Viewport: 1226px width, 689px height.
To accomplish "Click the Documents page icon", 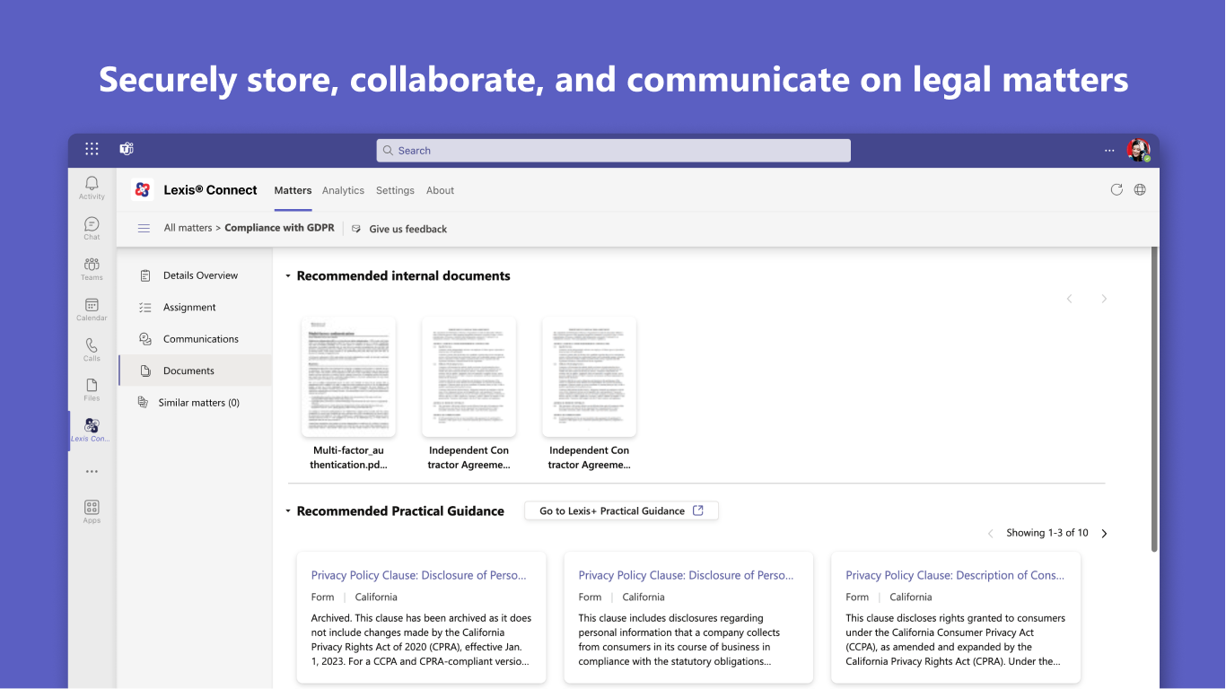I will click(145, 371).
